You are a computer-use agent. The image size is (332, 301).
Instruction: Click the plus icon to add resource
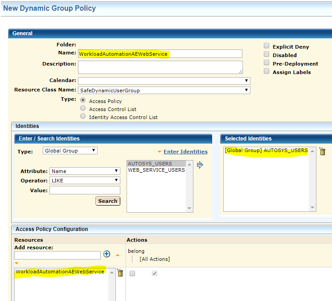click(x=107, y=254)
